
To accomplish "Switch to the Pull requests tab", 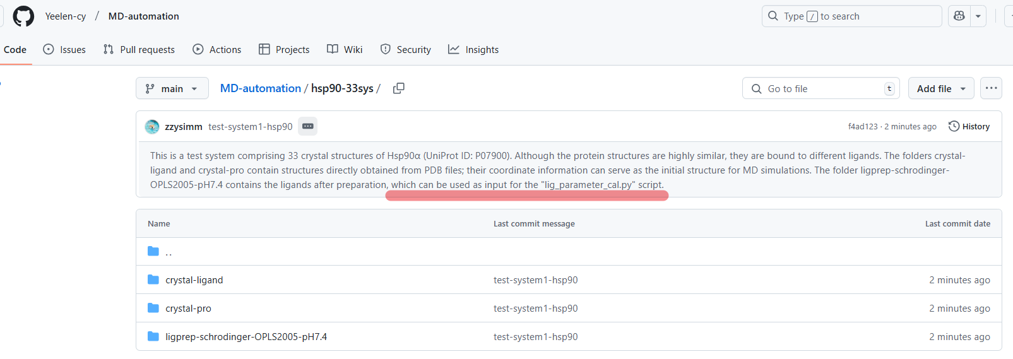I will click(x=139, y=49).
